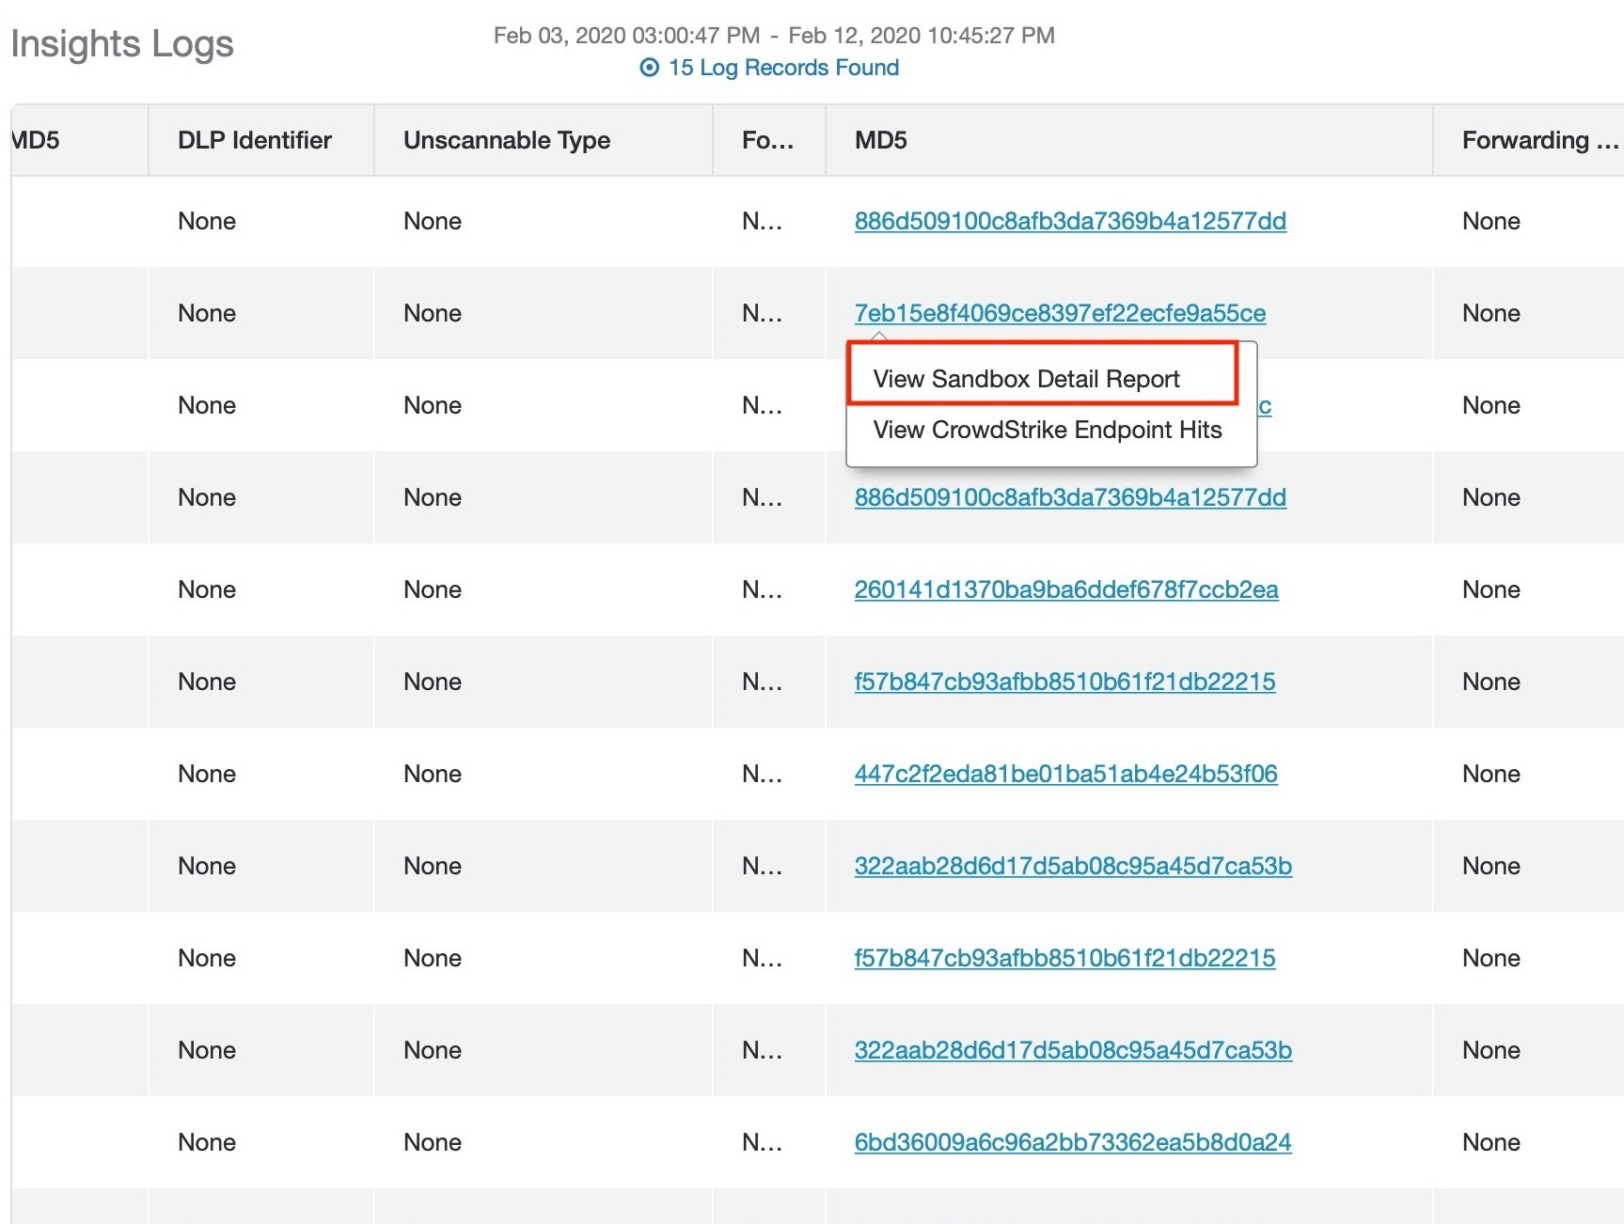Open MD5 hash 886d509100c8afb3da7369b4a12577dd
This screenshot has width=1624, height=1224.
(1072, 221)
